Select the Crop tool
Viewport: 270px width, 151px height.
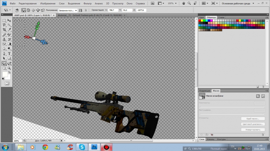coord(4,30)
